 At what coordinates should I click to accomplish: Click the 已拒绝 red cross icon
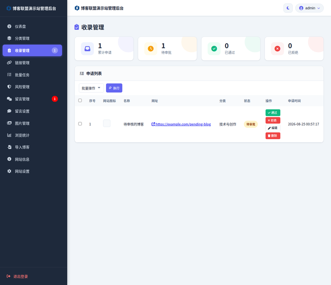pyautogui.click(x=277, y=49)
